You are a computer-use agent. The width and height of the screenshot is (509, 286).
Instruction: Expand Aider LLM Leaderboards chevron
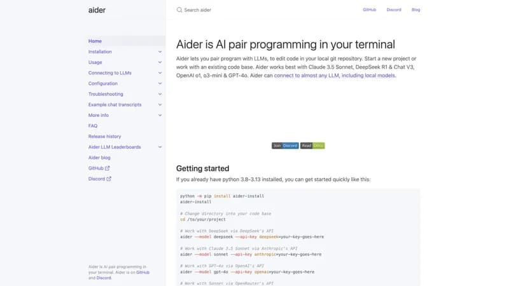pos(160,147)
